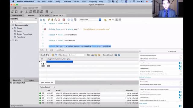Click the Filter Rows search field
Screen dimensions: 193x108
[76, 55]
